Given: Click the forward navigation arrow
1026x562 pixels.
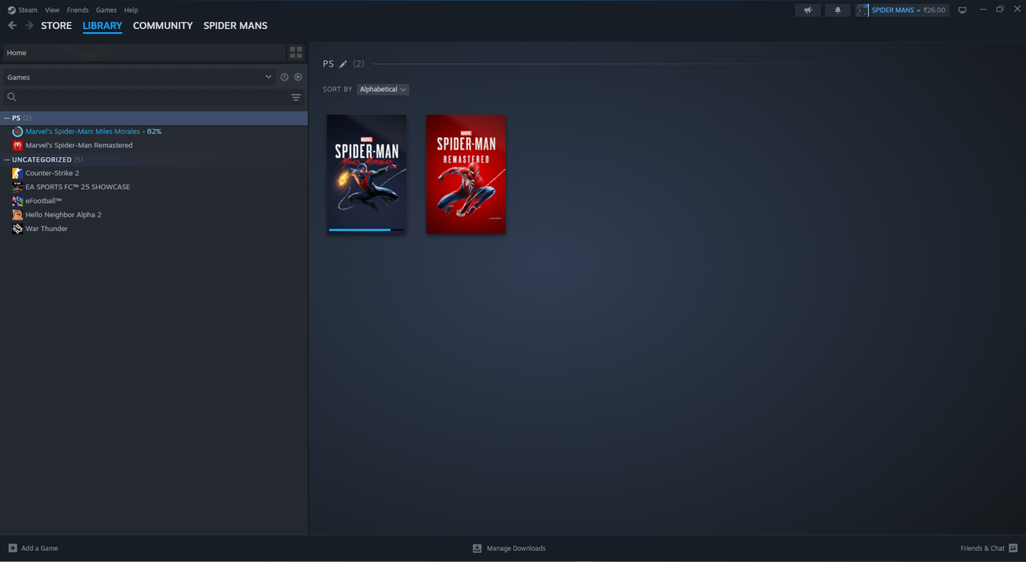Looking at the screenshot, I should point(30,26).
